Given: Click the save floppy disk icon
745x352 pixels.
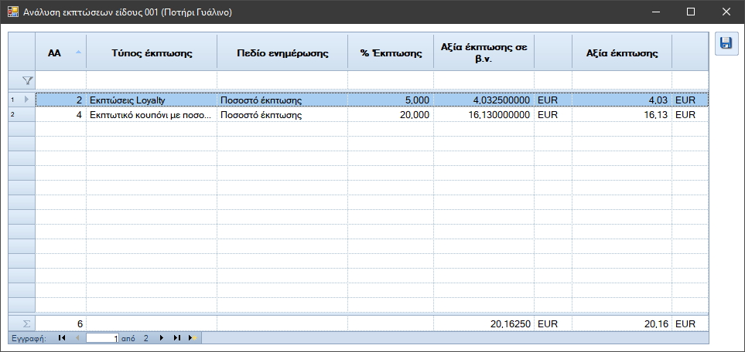Looking at the screenshot, I should click(x=726, y=43).
